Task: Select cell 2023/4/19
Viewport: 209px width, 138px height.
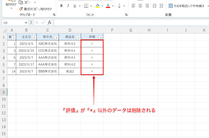Action: coord(26,51)
